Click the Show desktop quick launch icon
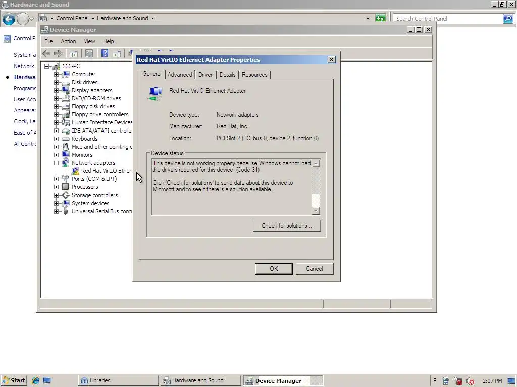The width and height of the screenshot is (517, 387). pos(47,380)
